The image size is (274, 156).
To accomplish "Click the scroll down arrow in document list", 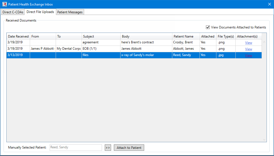I will 264,140.
